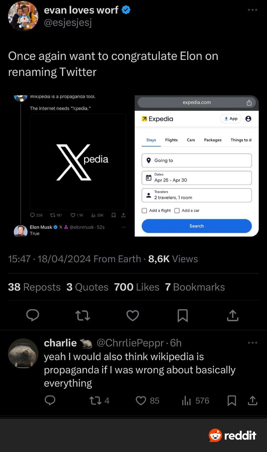Open the 3 Quotes link
The width and height of the screenshot is (267, 452).
tap(87, 287)
